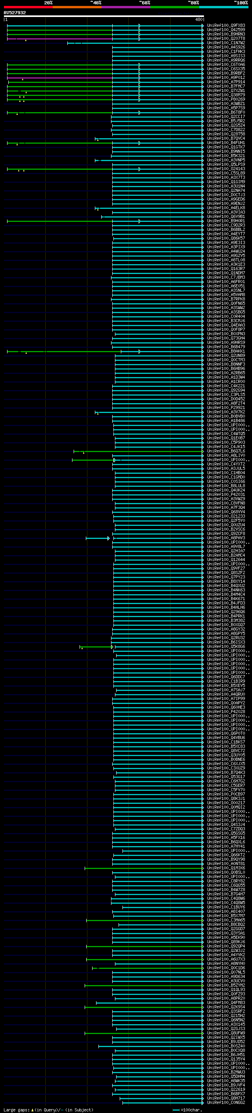The width and height of the screenshot is (252, 1113).
Task: Click hit UniRef100_Q7XZW1
Action: [226, 91]
